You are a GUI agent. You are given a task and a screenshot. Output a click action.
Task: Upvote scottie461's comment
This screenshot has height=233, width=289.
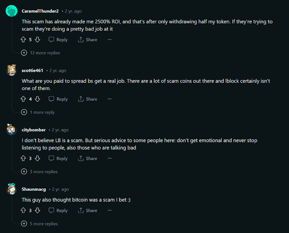click(24, 99)
